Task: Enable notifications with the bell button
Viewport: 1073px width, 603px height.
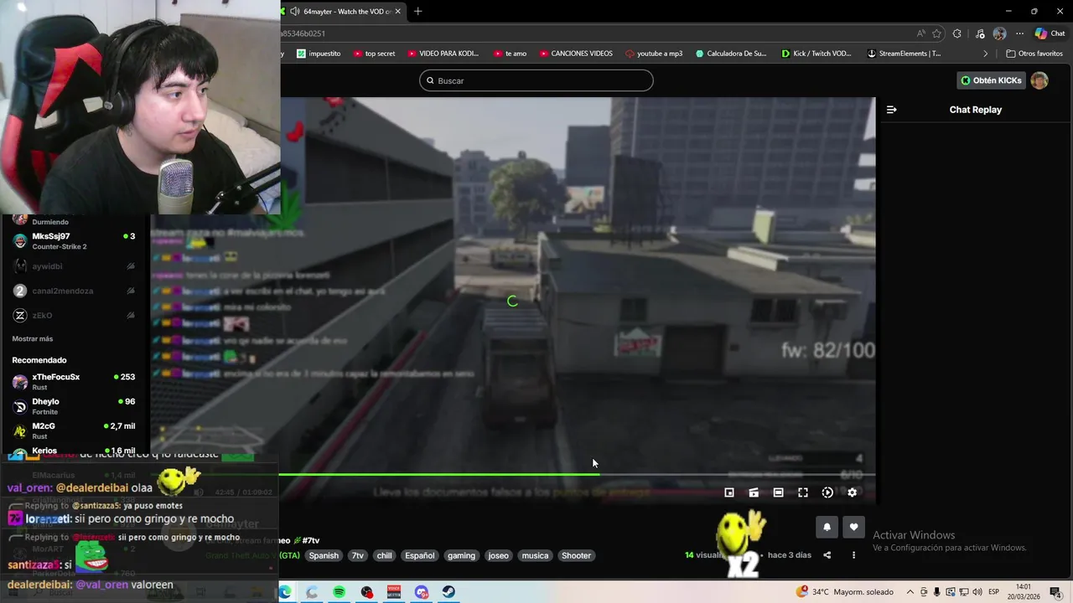Action: point(827,527)
